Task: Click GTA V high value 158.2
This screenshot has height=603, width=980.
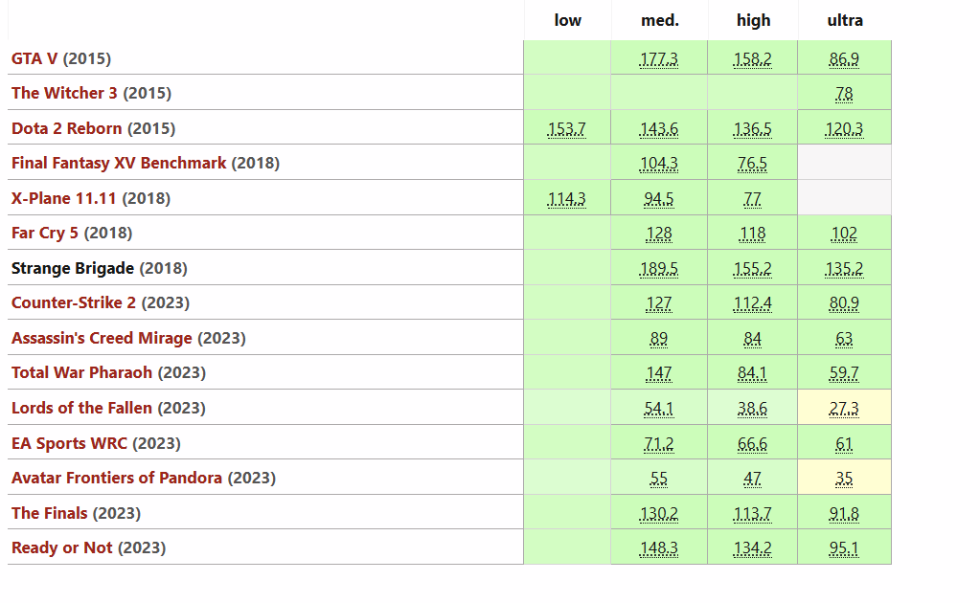Action: 753,59
